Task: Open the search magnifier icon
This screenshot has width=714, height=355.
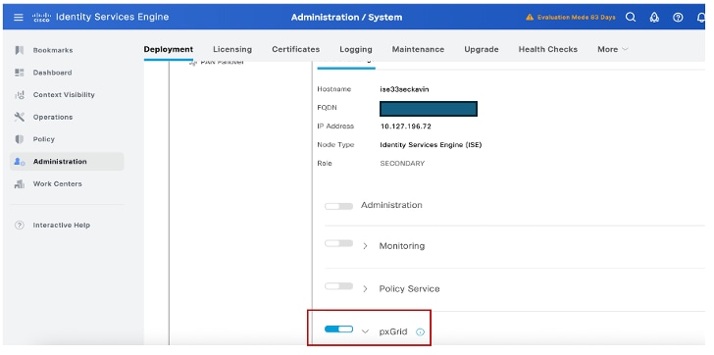Action: coord(631,18)
